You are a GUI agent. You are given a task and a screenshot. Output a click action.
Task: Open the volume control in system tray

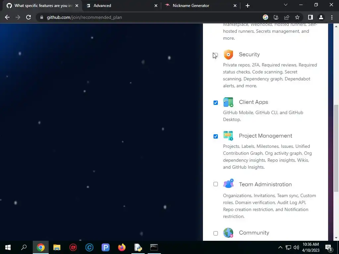(x=296, y=247)
